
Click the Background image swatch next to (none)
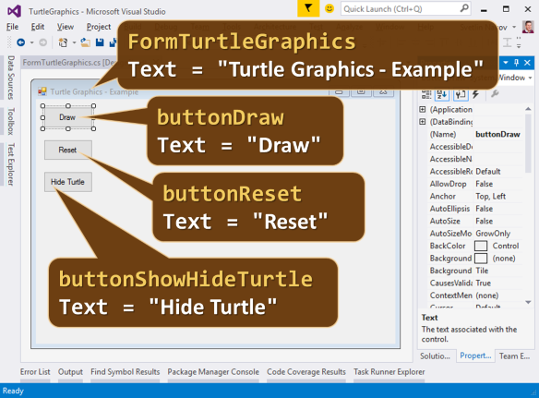(x=481, y=259)
